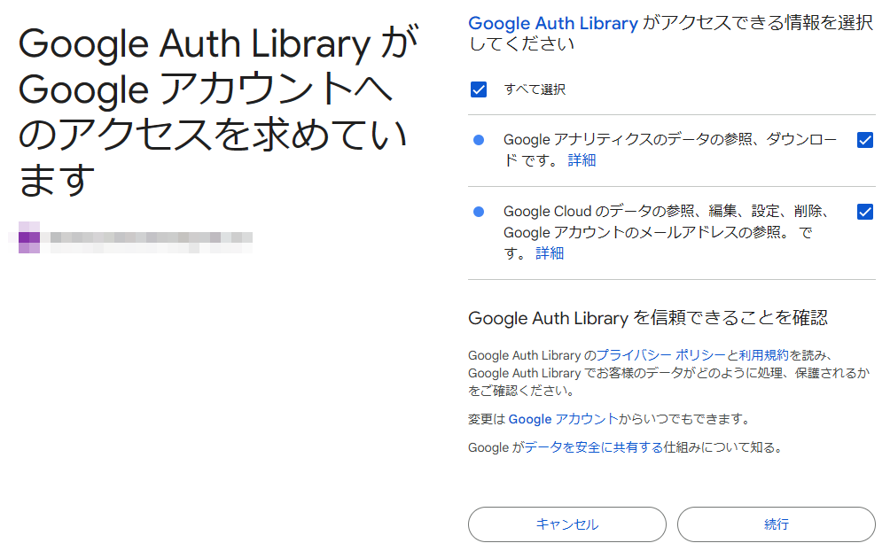Click the blue dot beside Google アナリティクス

479,140
